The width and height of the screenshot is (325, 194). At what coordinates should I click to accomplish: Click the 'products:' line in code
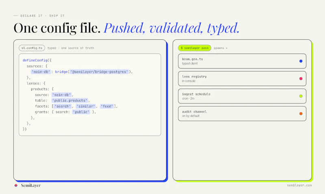coord(42,89)
